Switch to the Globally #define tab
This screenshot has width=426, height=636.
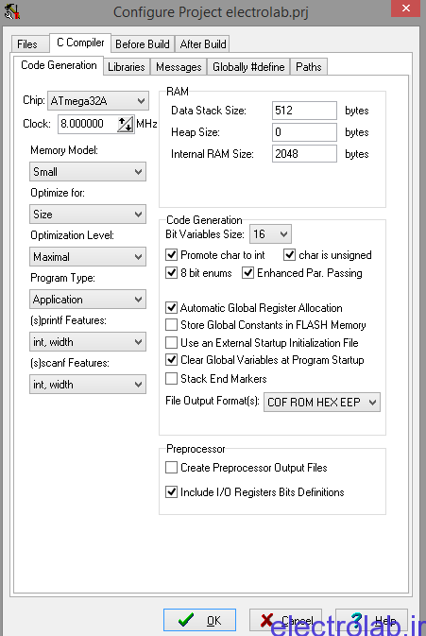(x=248, y=67)
